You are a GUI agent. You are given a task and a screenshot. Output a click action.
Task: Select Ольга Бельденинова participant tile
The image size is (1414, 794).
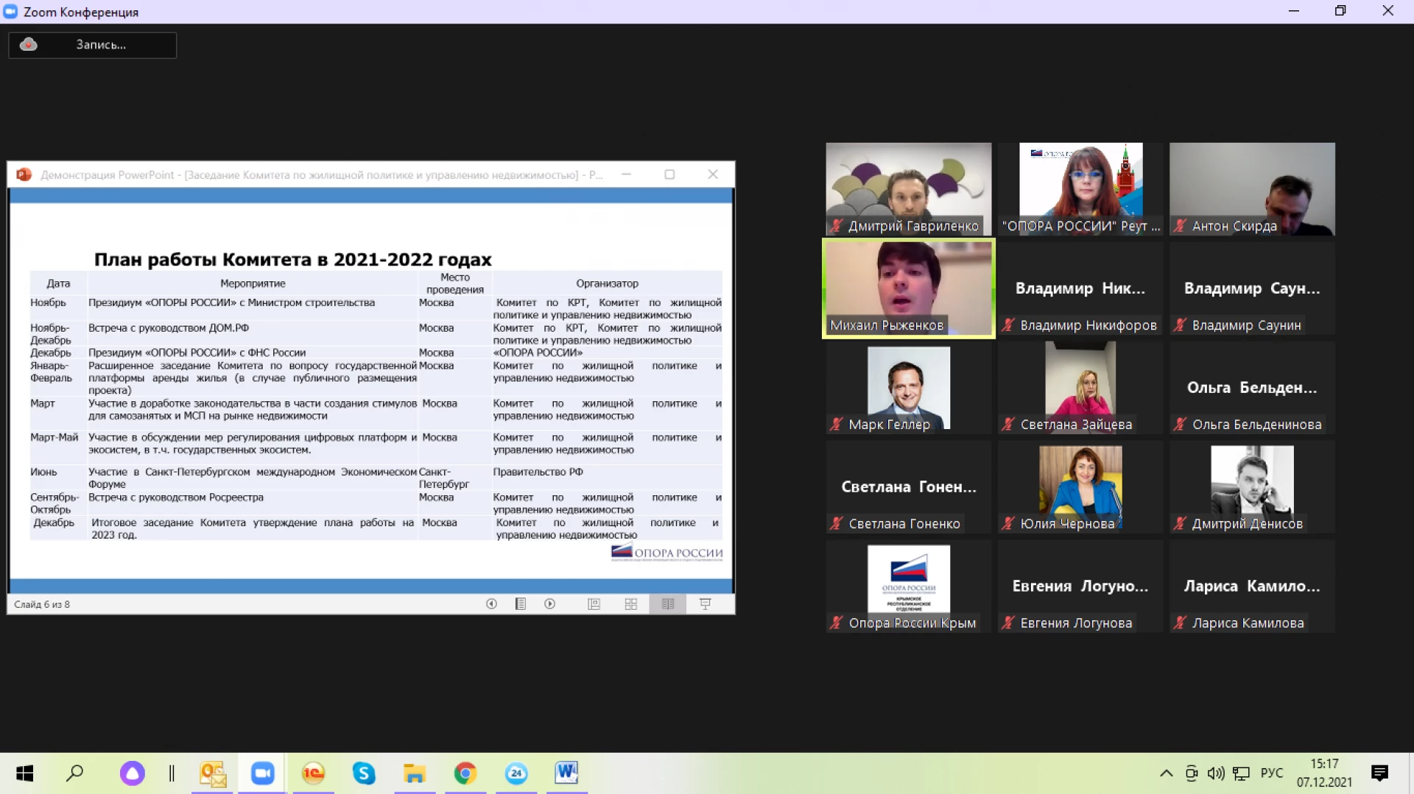[1252, 388]
